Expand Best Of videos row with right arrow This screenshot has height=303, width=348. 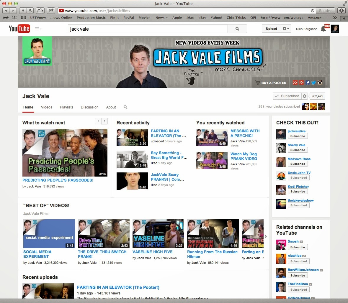266,236
